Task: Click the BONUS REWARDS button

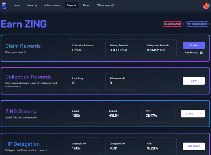Action: click(x=173, y=24)
